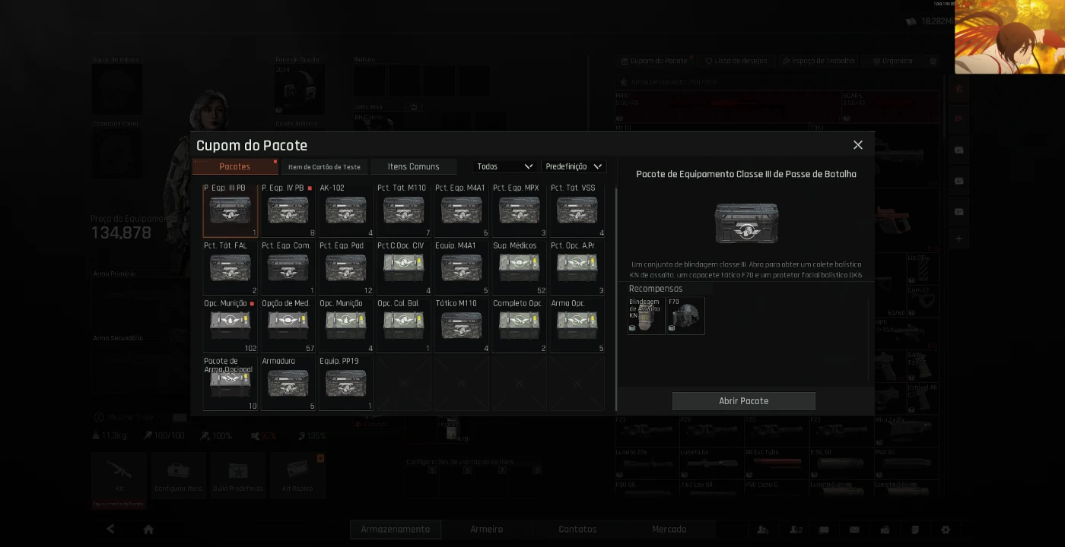The width and height of the screenshot is (1065, 547).
Task: Open the mail icon in bottom bar
Action: (x=854, y=530)
